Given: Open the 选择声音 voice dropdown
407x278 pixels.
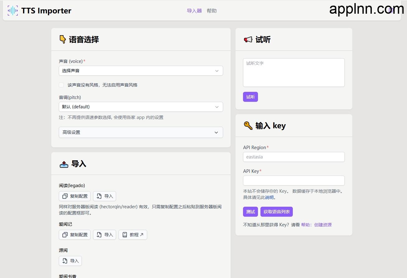Looking at the screenshot, I should 141,71.
